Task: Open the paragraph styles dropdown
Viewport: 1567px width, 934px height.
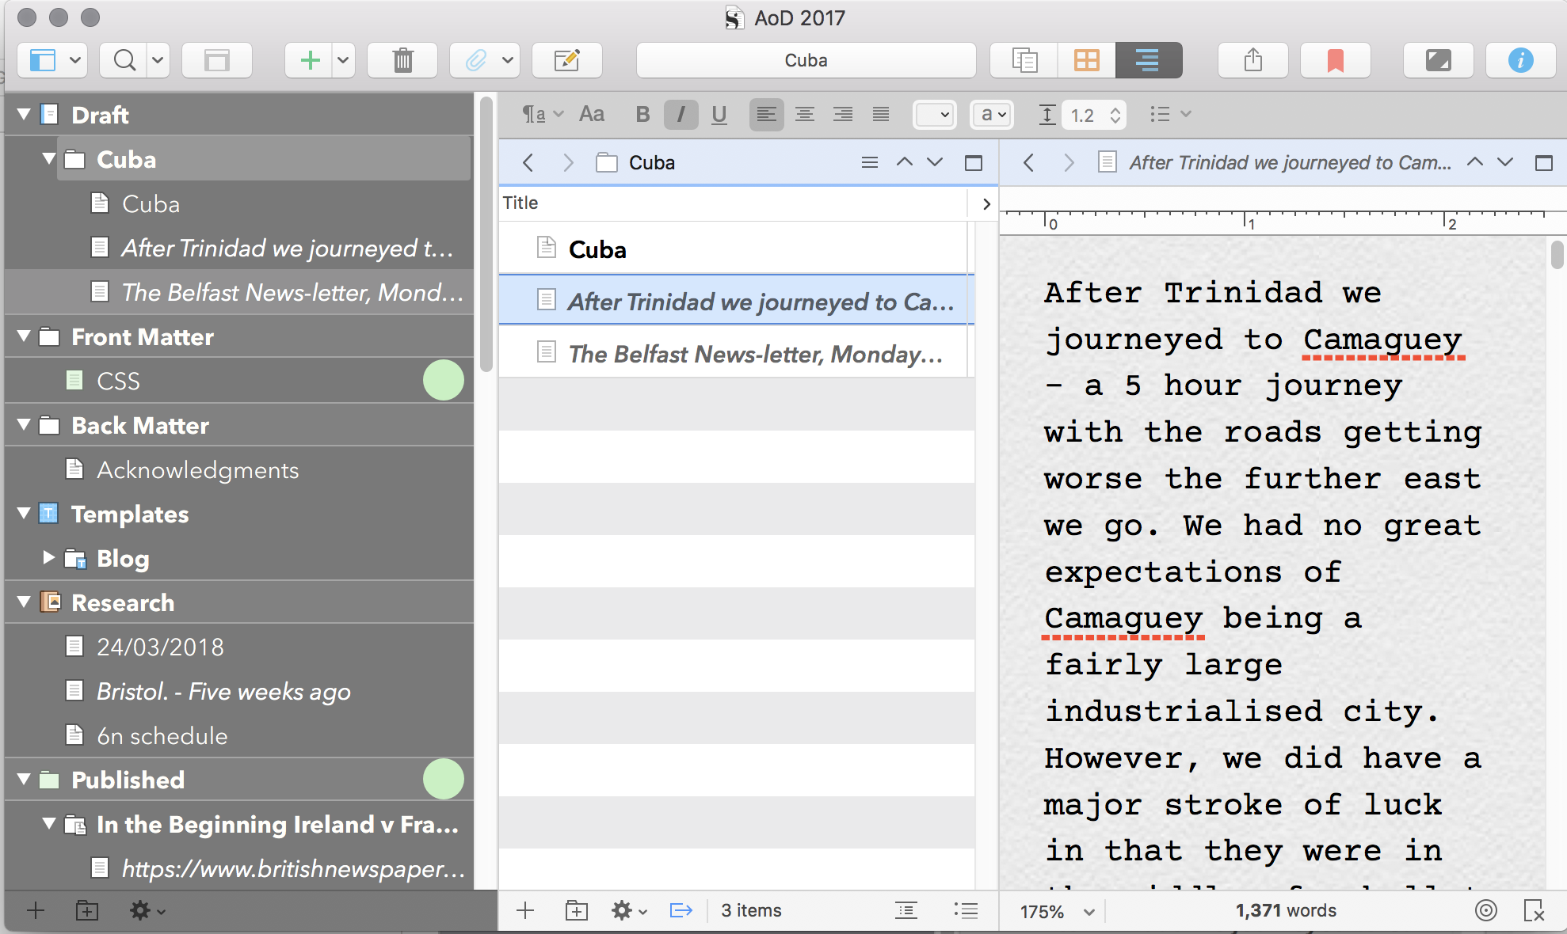Action: click(543, 115)
